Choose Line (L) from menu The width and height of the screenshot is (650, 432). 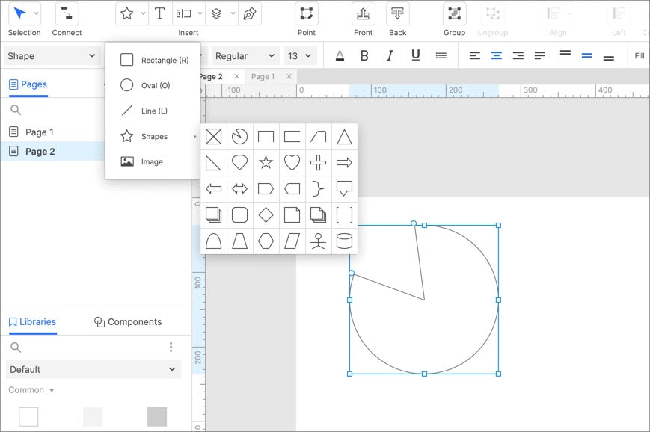[x=153, y=111]
